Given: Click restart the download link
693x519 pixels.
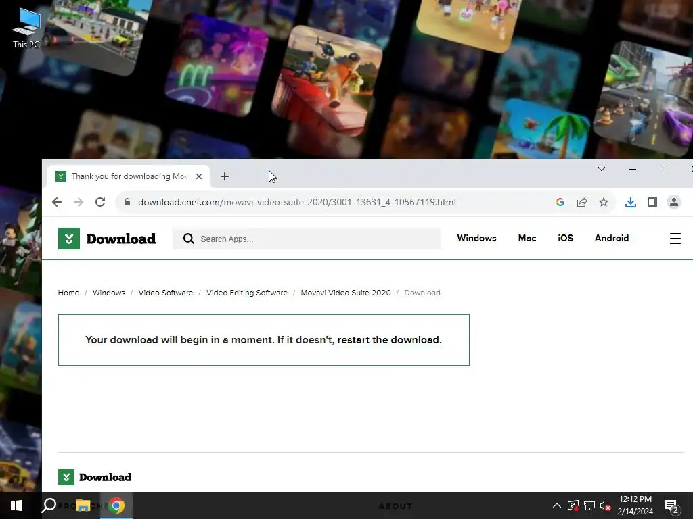Looking at the screenshot, I should click(x=389, y=340).
